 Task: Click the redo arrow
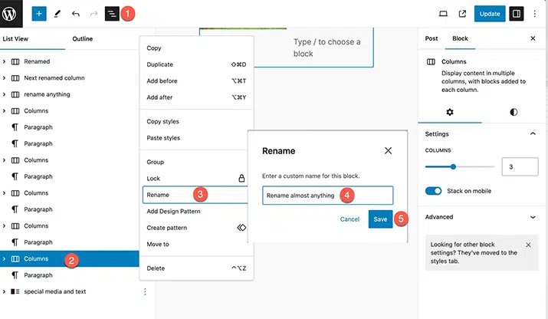[x=94, y=14]
